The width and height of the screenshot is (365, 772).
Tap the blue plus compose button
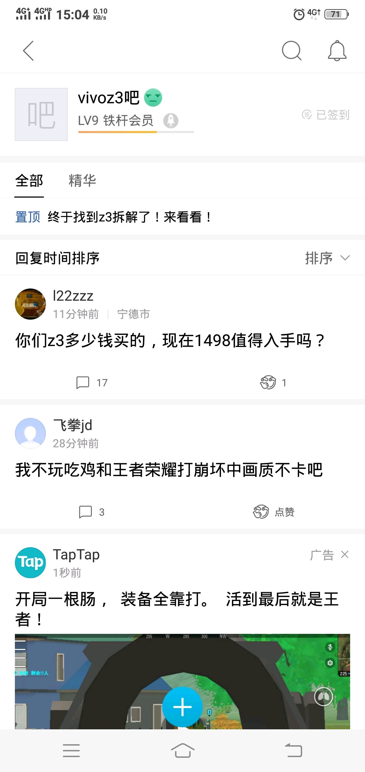click(x=182, y=707)
